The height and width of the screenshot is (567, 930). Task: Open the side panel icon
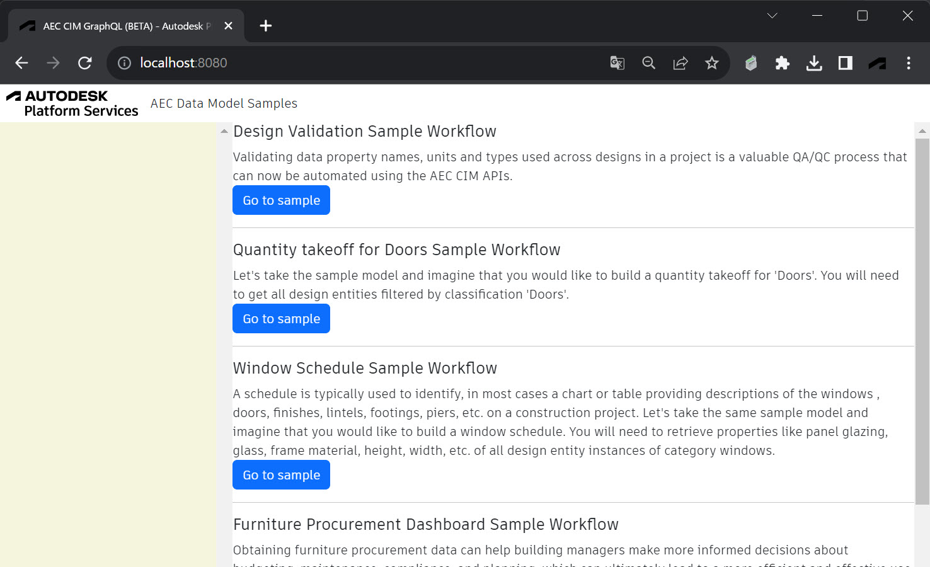pyautogui.click(x=844, y=63)
